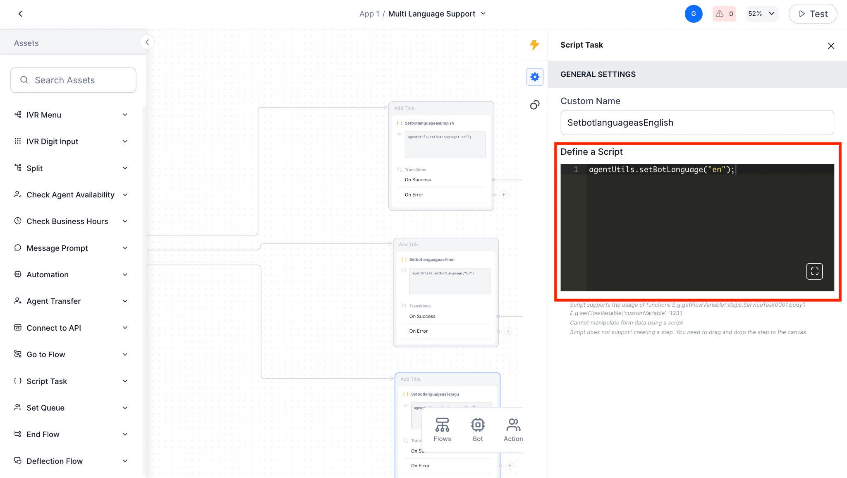The height and width of the screenshot is (478, 847).
Task: Click the Test button
Action: pyautogui.click(x=813, y=14)
